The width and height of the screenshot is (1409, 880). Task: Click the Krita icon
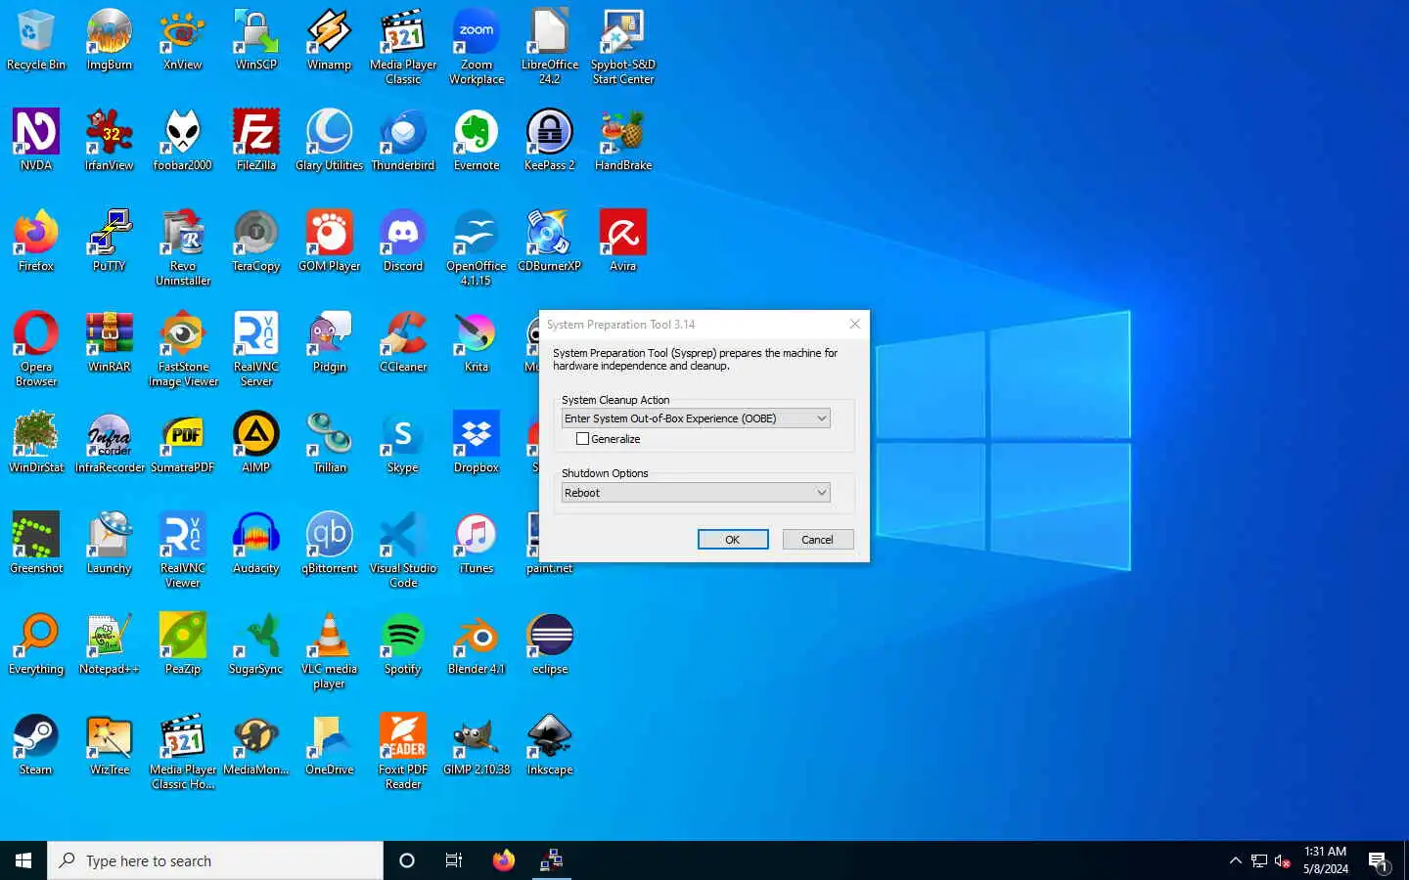(x=477, y=343)
